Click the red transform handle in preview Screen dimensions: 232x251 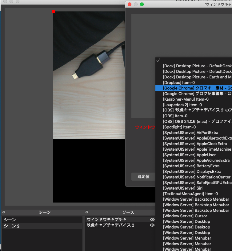click(x=53, y=11)
